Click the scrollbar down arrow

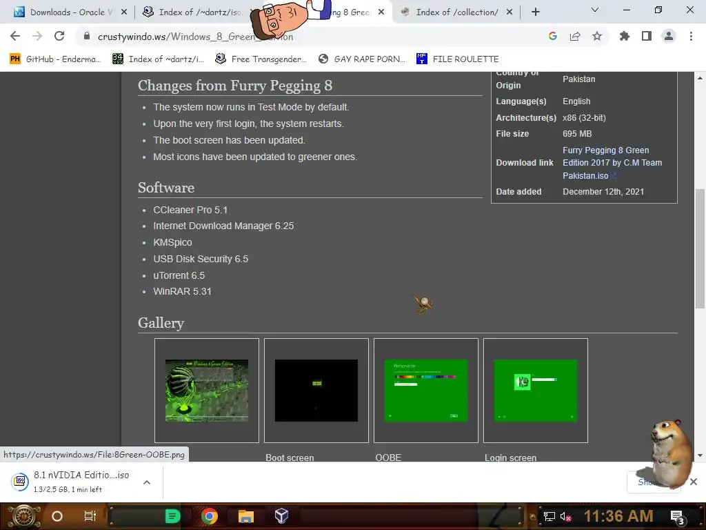[700, 455]
